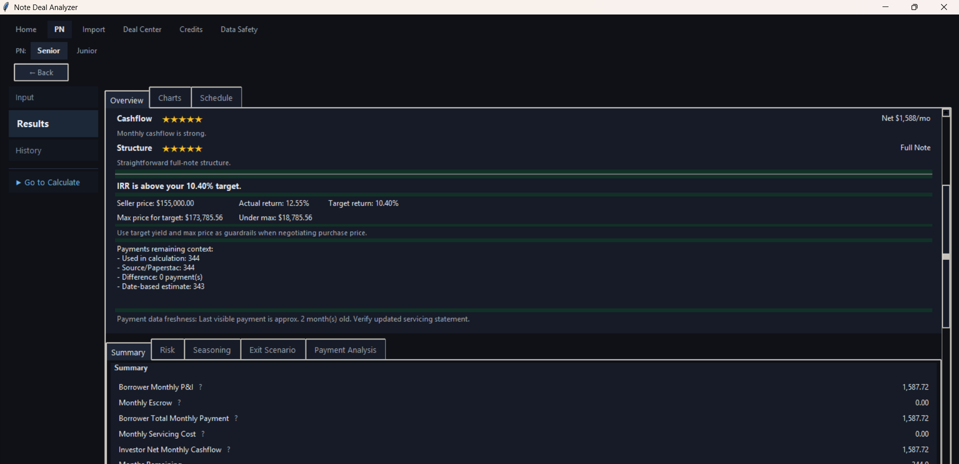
Task: Open the Exit Scenario sub-tab
Action: click(x=272, y=349)
